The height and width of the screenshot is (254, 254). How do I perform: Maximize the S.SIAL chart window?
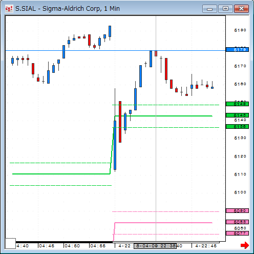(225, 9)
